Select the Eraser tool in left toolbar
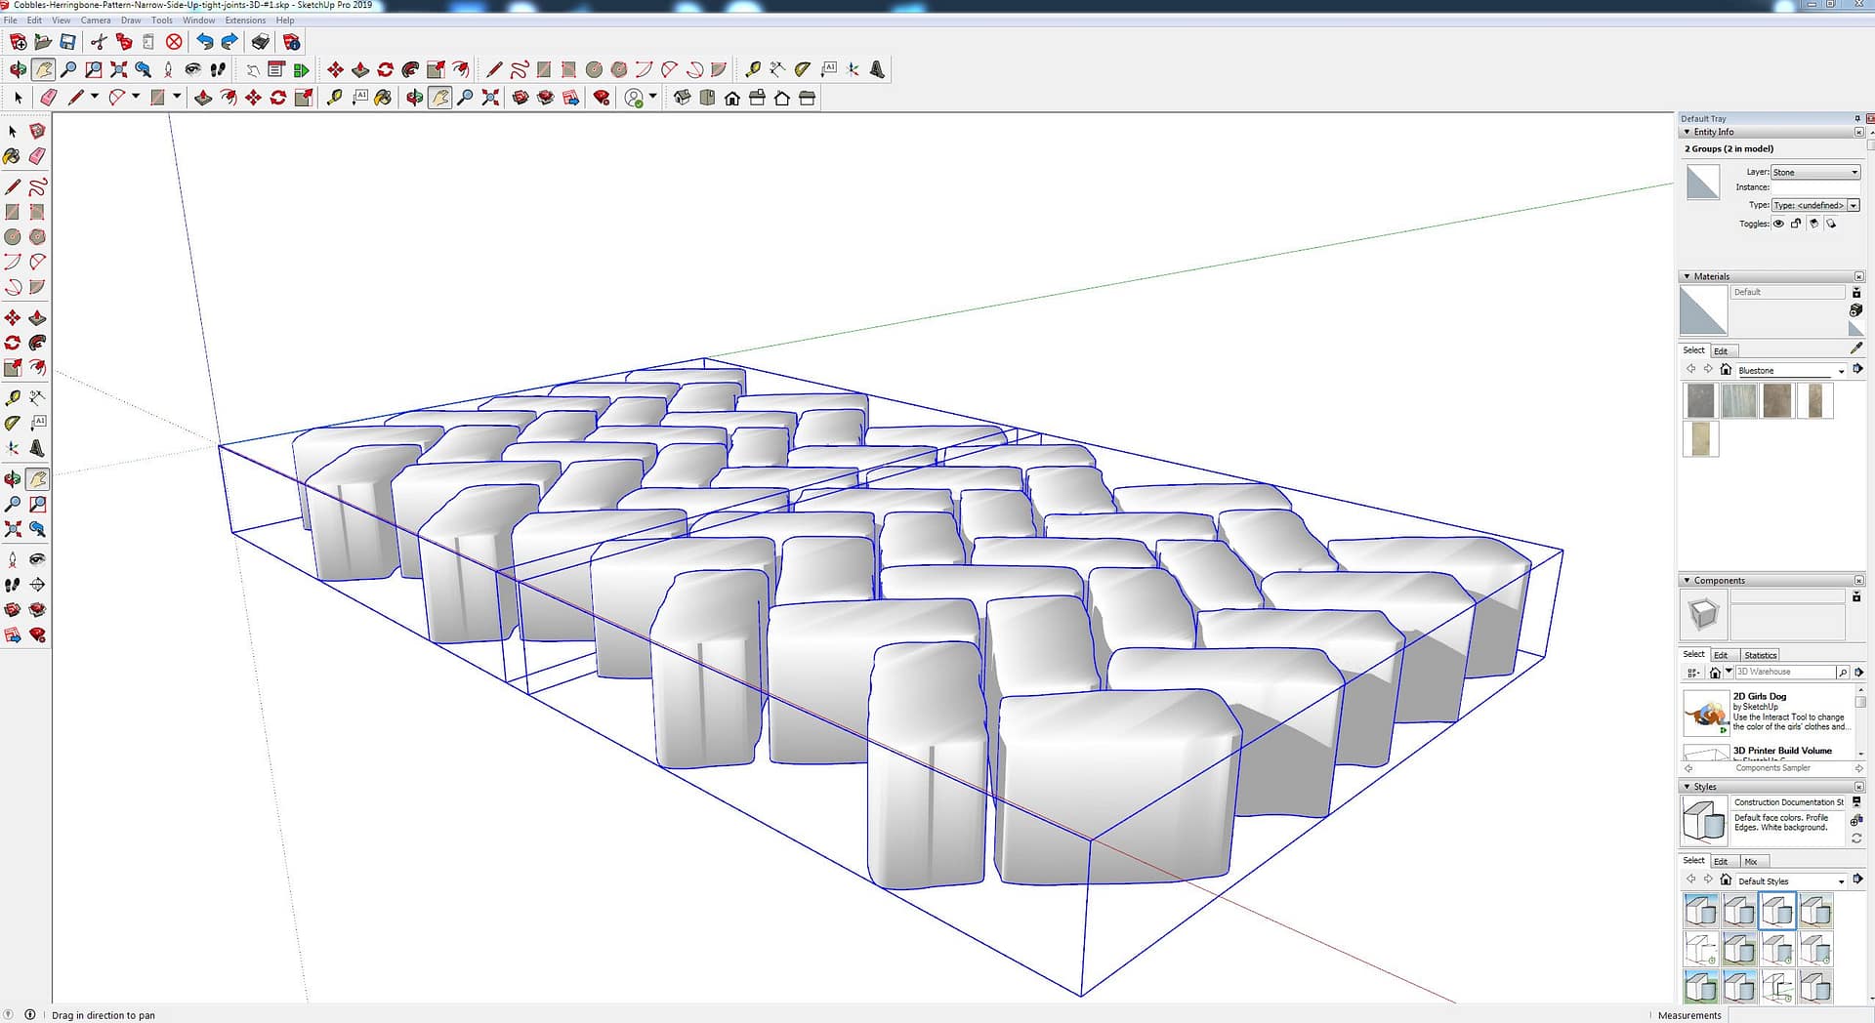Screen dimensions: 1875x1023 (37, 156)
